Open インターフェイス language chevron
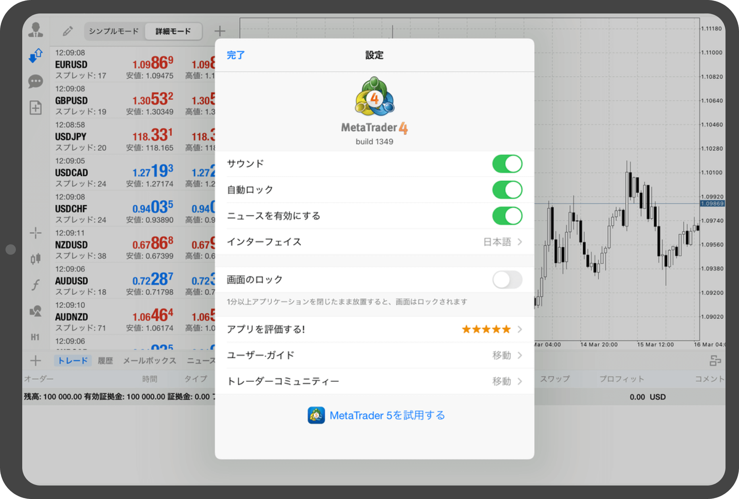 click(520, 242)
